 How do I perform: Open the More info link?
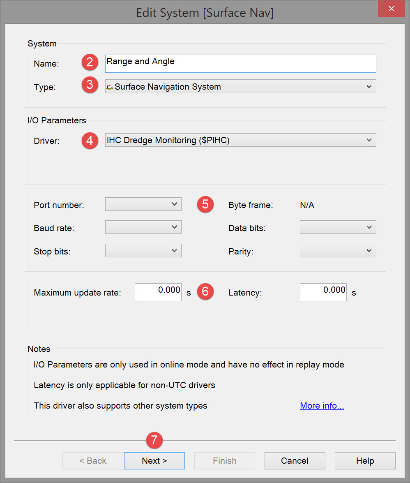tap(322, 406)
